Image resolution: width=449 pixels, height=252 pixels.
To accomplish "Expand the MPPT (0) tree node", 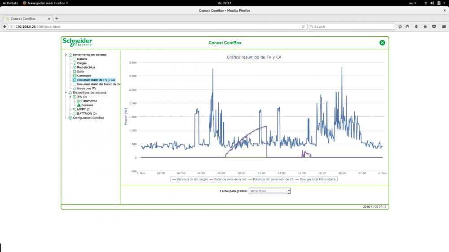I will 70,109.
